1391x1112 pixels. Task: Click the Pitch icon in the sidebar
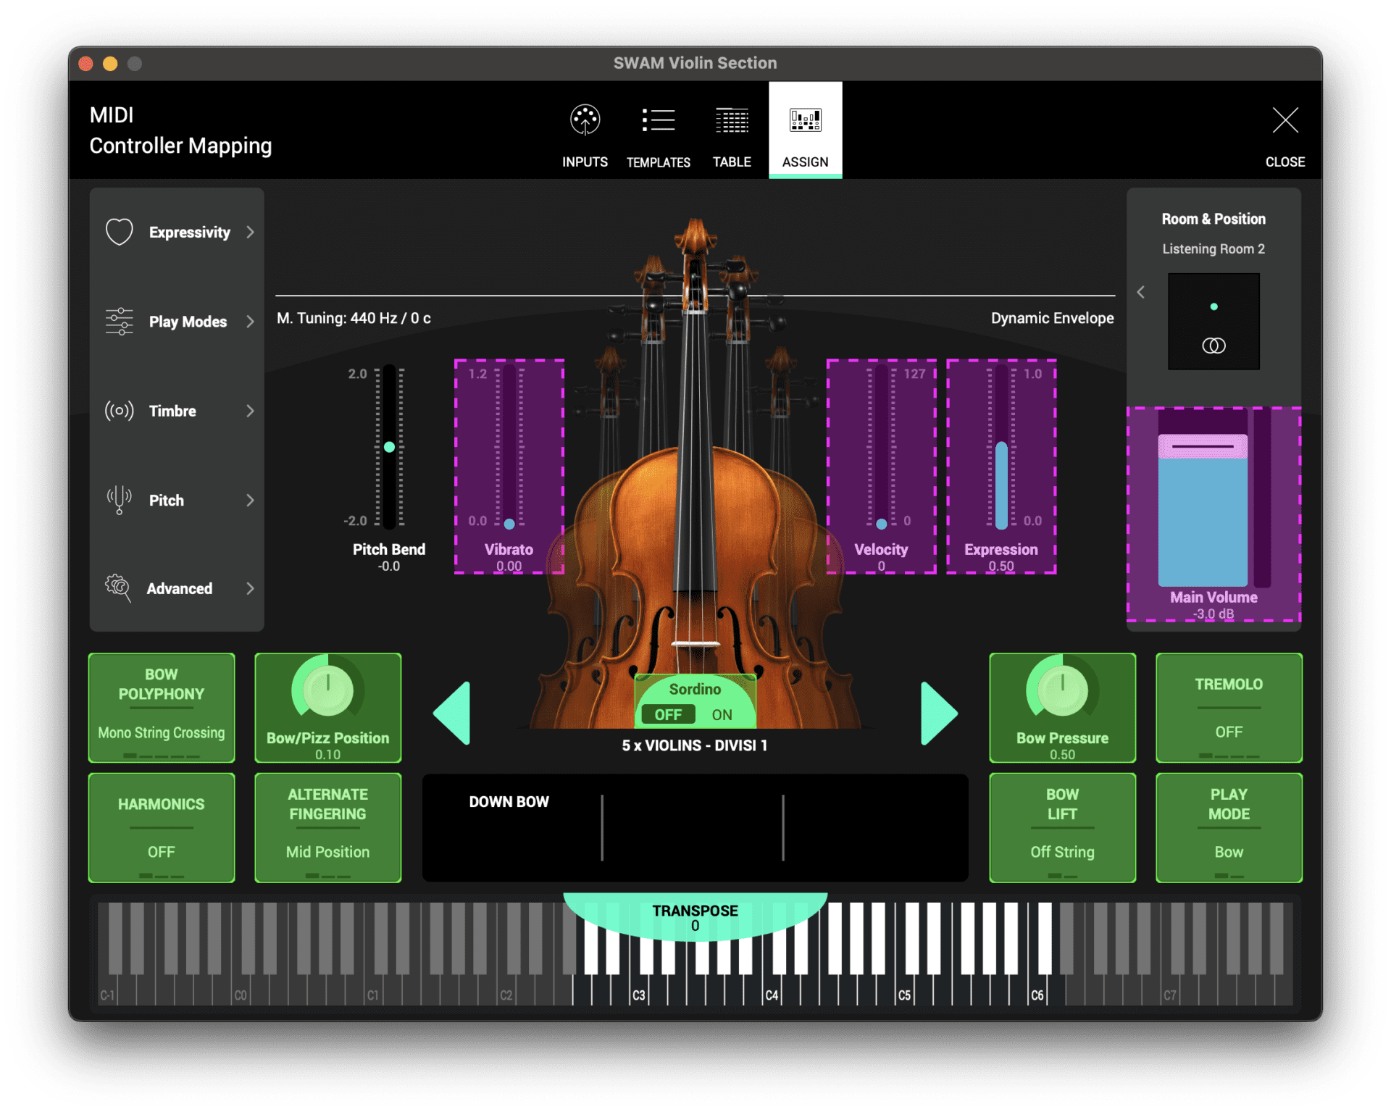click(x=118, y=500)
